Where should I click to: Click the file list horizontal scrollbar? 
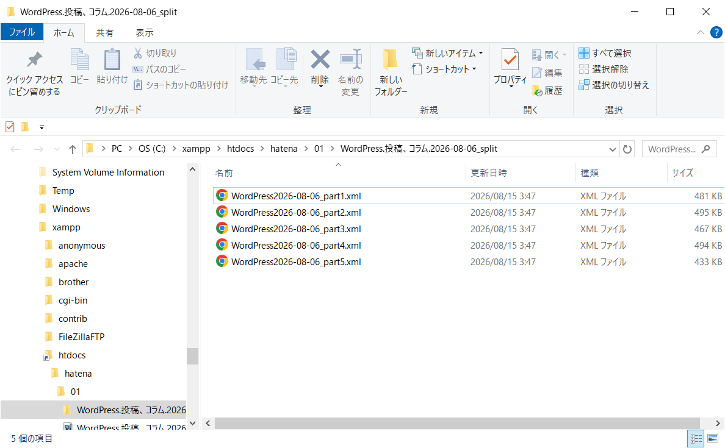(457, 423)
